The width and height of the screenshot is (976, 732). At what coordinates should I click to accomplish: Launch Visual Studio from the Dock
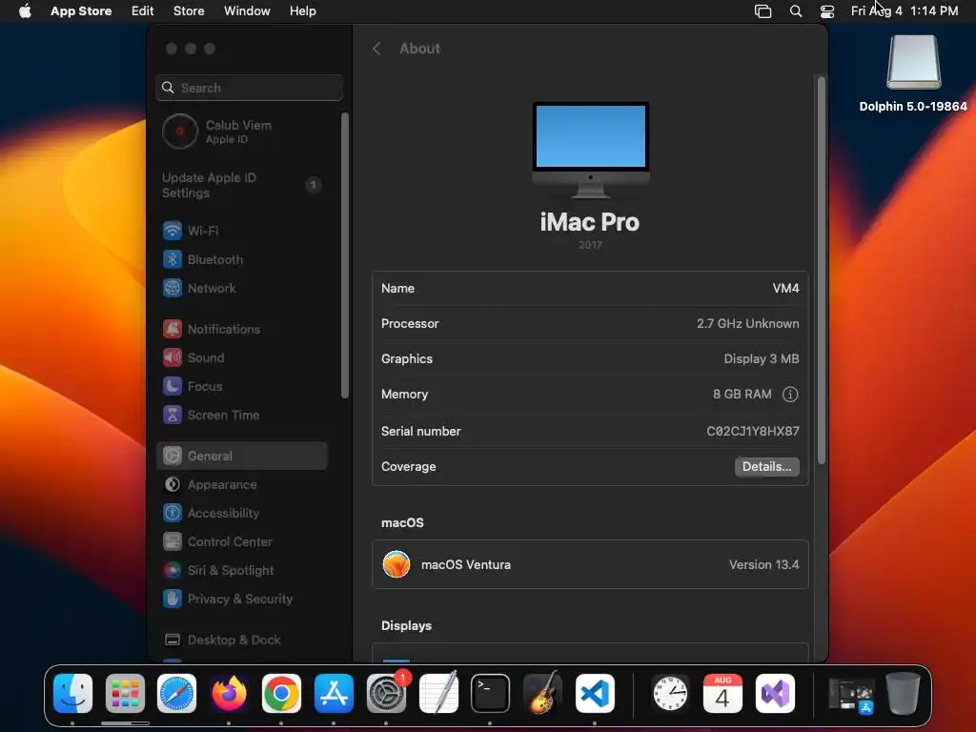pyautogui.click(x=775, y=694)
